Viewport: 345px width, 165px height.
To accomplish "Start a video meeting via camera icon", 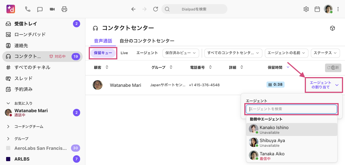I will 52,9.
